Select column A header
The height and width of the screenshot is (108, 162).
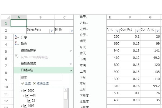click(x=19, y=17)
